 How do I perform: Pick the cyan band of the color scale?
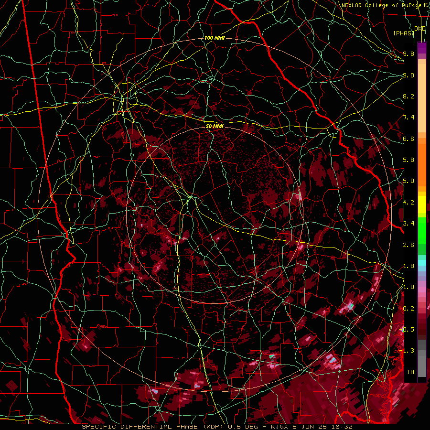(422, 263)
